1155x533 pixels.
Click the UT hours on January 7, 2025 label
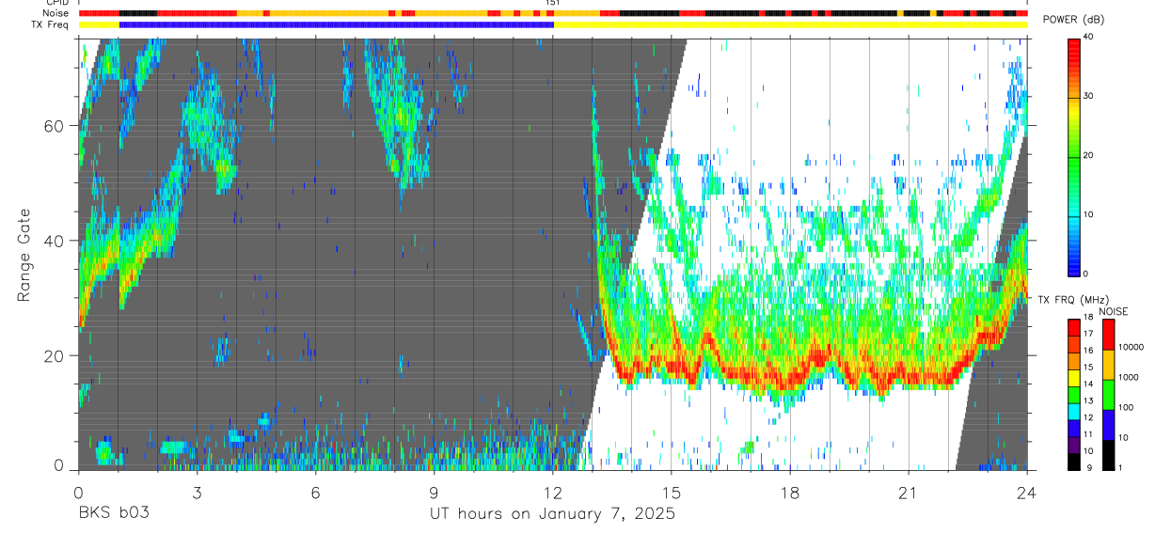[552, 514]
